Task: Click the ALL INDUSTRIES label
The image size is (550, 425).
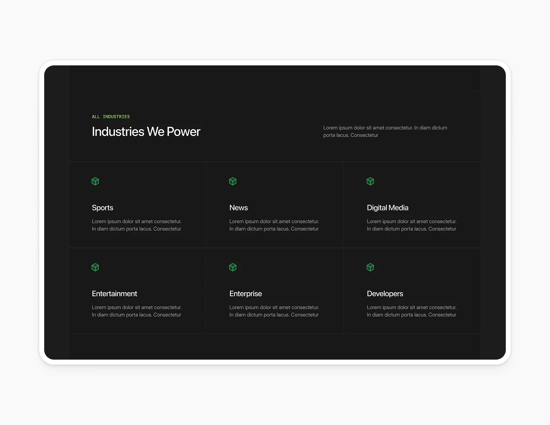Action: coord(110,116)
